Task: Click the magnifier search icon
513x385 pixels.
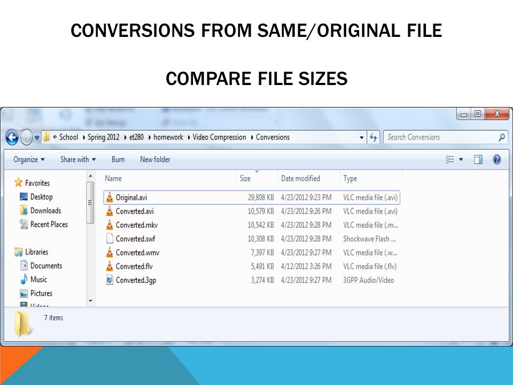Action: pyautogui.click(x=502, y=137)
